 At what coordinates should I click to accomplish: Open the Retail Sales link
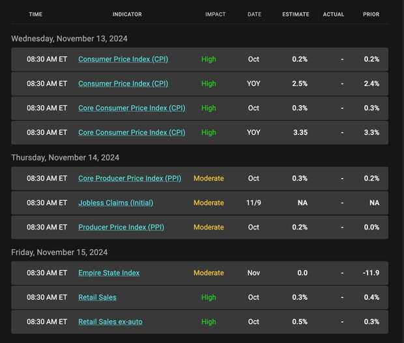97,297
